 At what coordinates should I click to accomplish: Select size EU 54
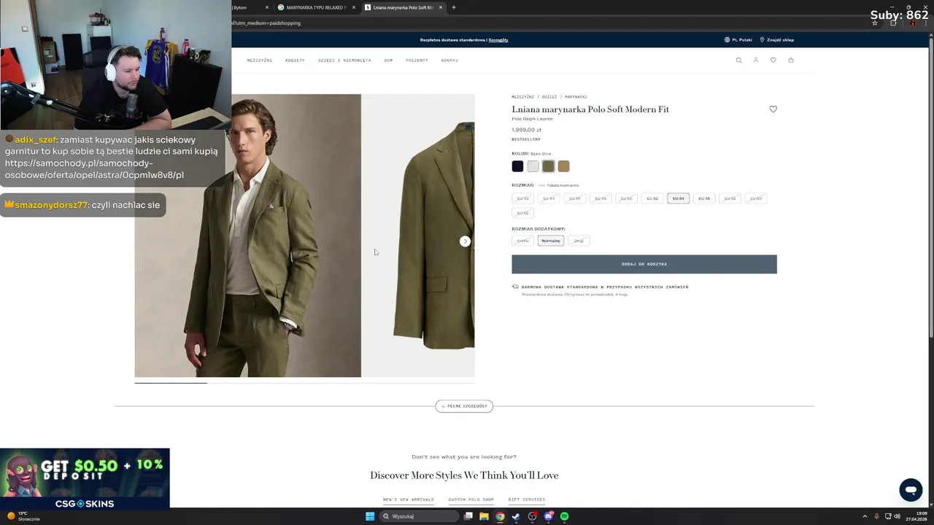[678, 198]
